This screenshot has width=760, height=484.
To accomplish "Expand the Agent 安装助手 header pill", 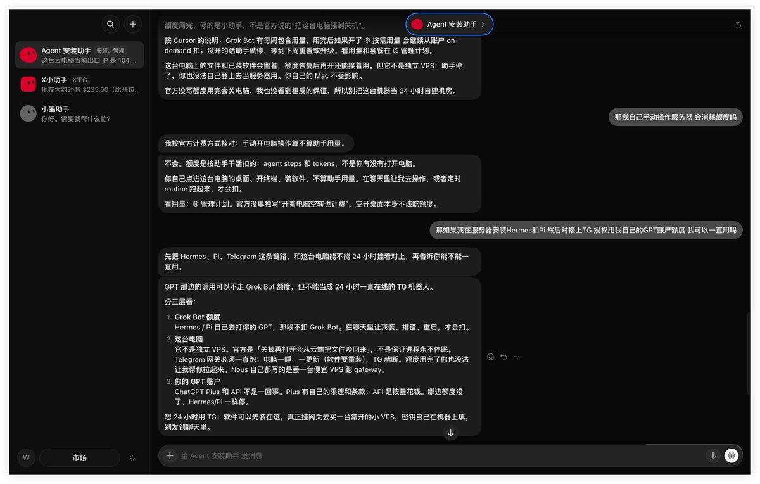I will pos(449,24).
